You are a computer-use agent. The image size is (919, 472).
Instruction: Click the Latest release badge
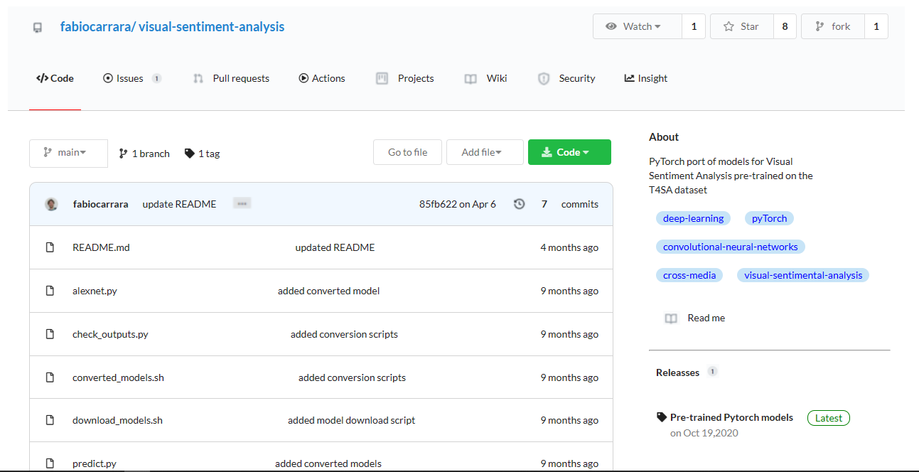click(x=828, y=417)
